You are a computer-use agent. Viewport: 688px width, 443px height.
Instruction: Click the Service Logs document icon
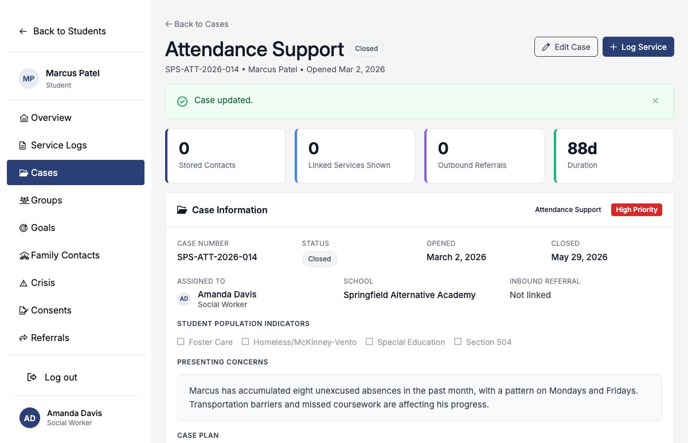pos(23,146)
